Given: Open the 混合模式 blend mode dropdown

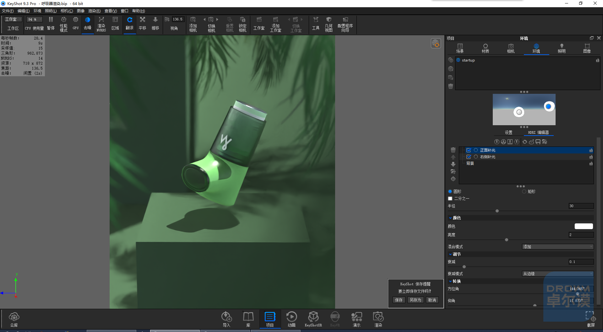Looking at the screenshot, I should 558,247.
